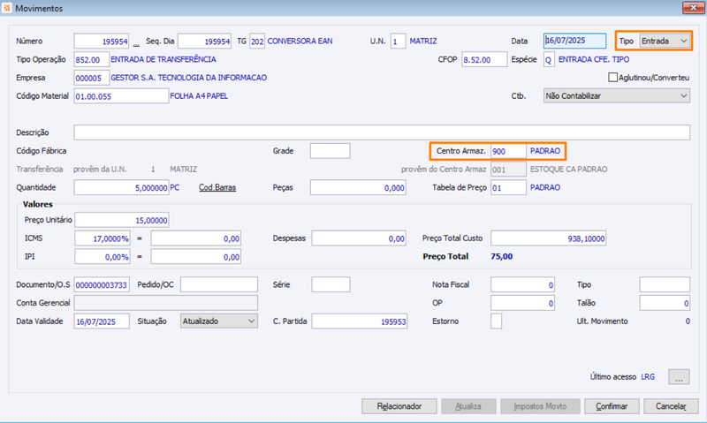Click the Nota Fiscal field
707x423 pixels.
click(522, 284)
